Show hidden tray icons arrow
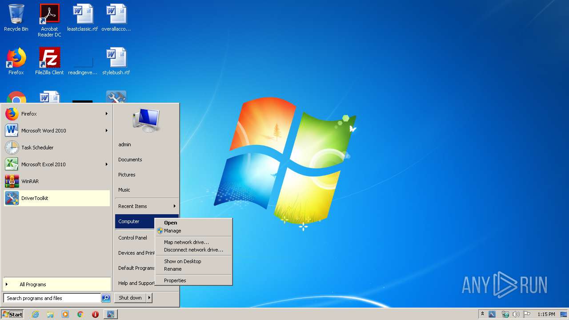This screenshot has width=569, height=320. (x=482, y=314)
